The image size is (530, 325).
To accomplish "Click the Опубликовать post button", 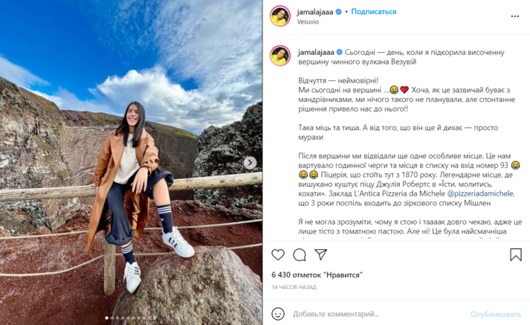I will 496,315.
